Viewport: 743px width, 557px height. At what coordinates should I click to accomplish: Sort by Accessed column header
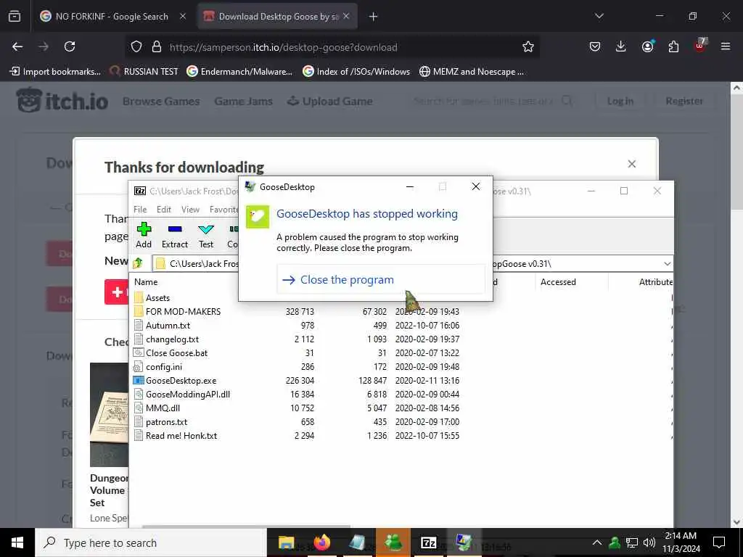(x=558, y=282)
